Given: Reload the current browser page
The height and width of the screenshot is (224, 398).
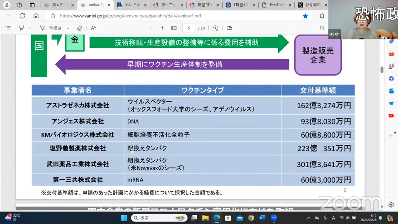Looking at the screenshot, I should 22,16.
